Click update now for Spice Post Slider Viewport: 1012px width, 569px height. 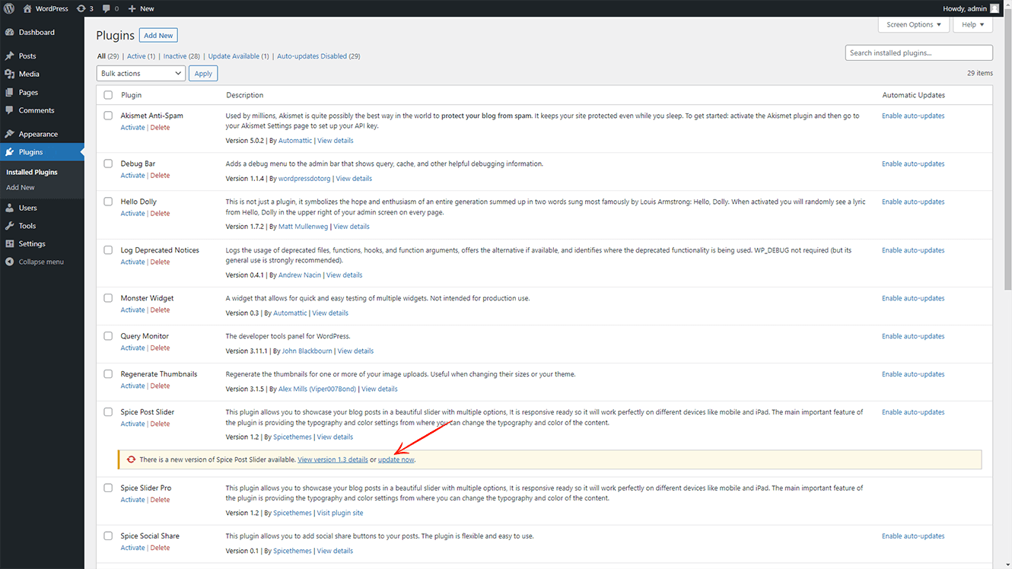click(x=396, y=459)
